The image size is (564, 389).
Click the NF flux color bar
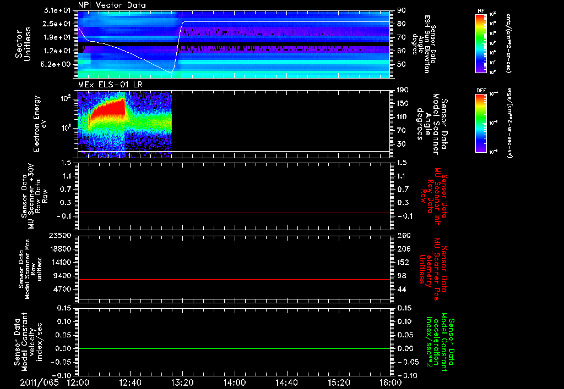click(x=481, y=43)
